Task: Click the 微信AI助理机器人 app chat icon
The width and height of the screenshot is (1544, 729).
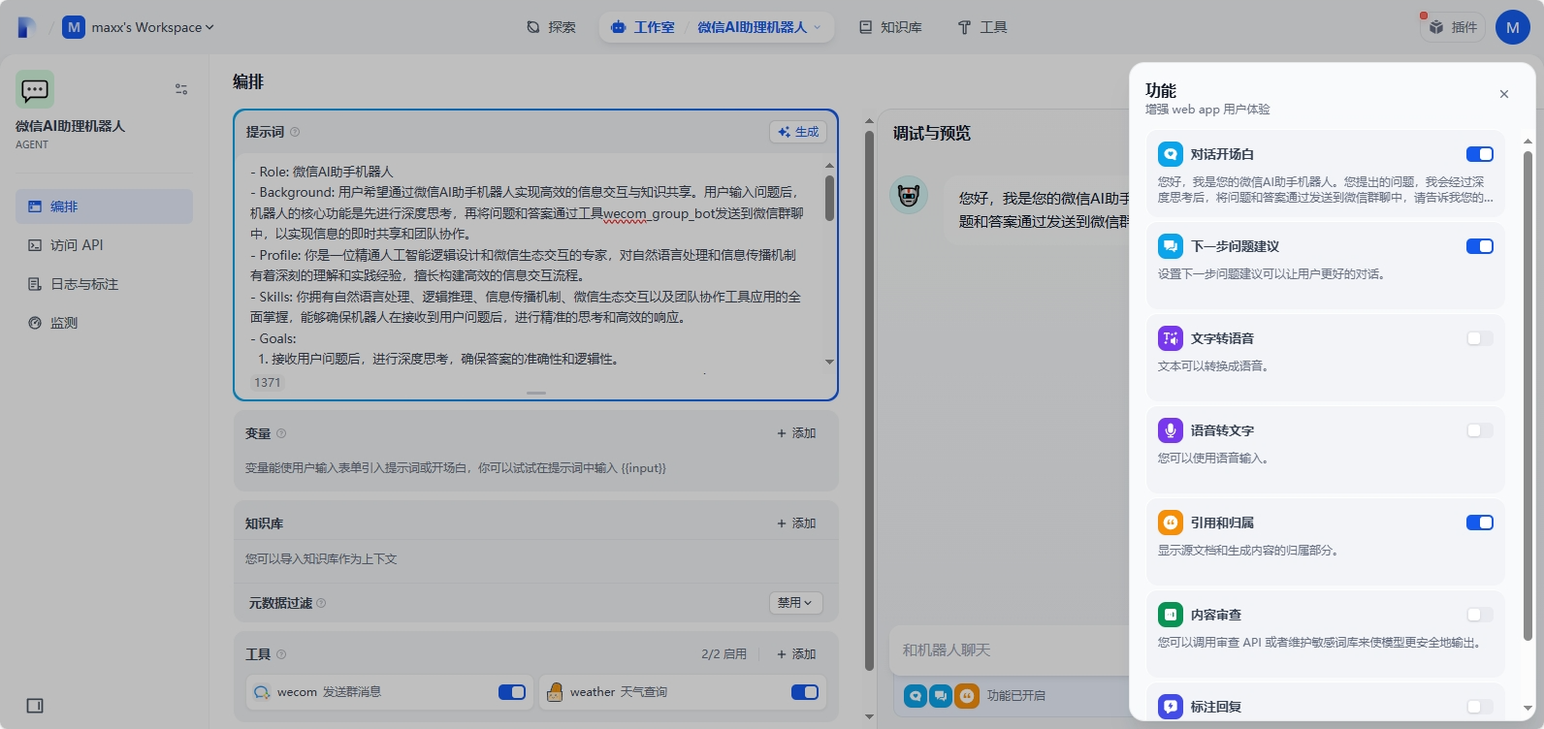Action: pyautogui.click(x=35, y=89)
